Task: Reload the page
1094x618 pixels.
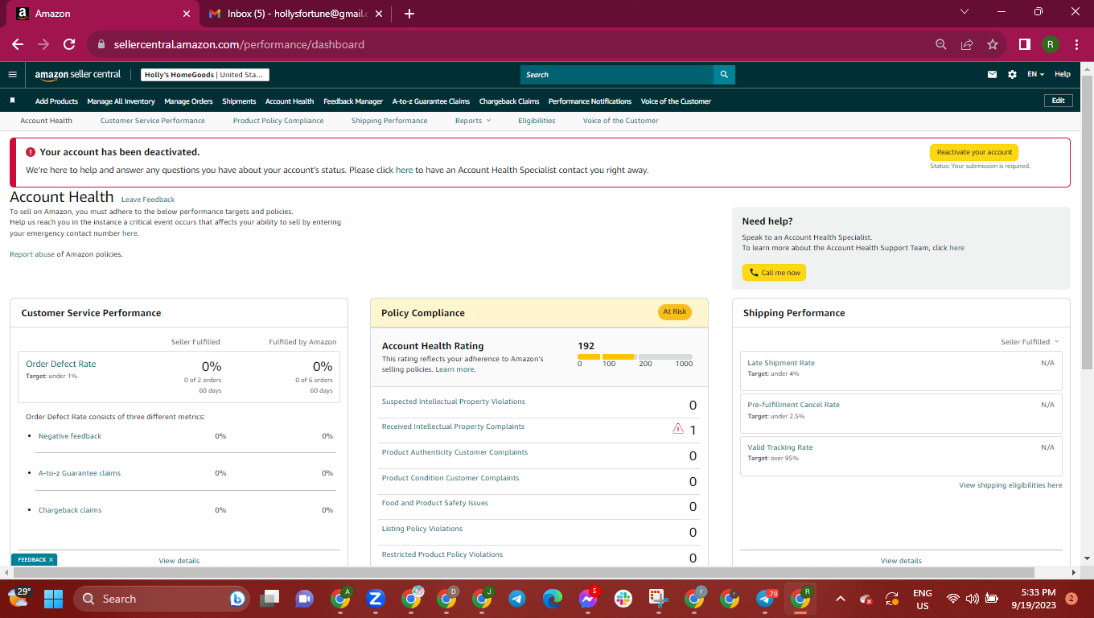Action: 69,44
